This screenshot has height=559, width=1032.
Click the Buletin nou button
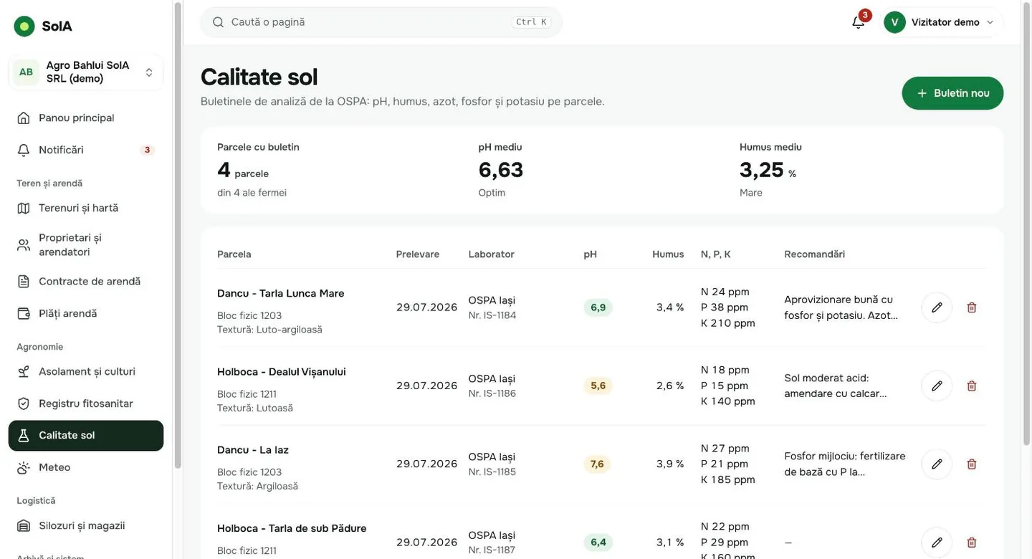pyautogui.click(x=952, y=93)
